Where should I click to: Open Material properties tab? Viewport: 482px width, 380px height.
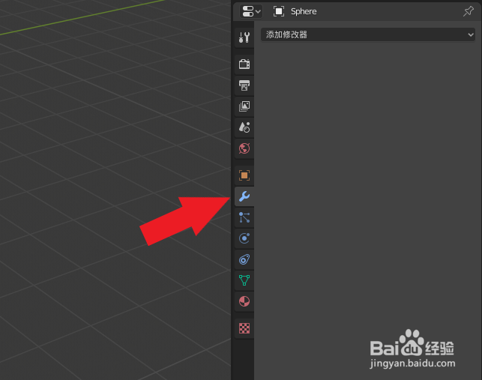244,301
